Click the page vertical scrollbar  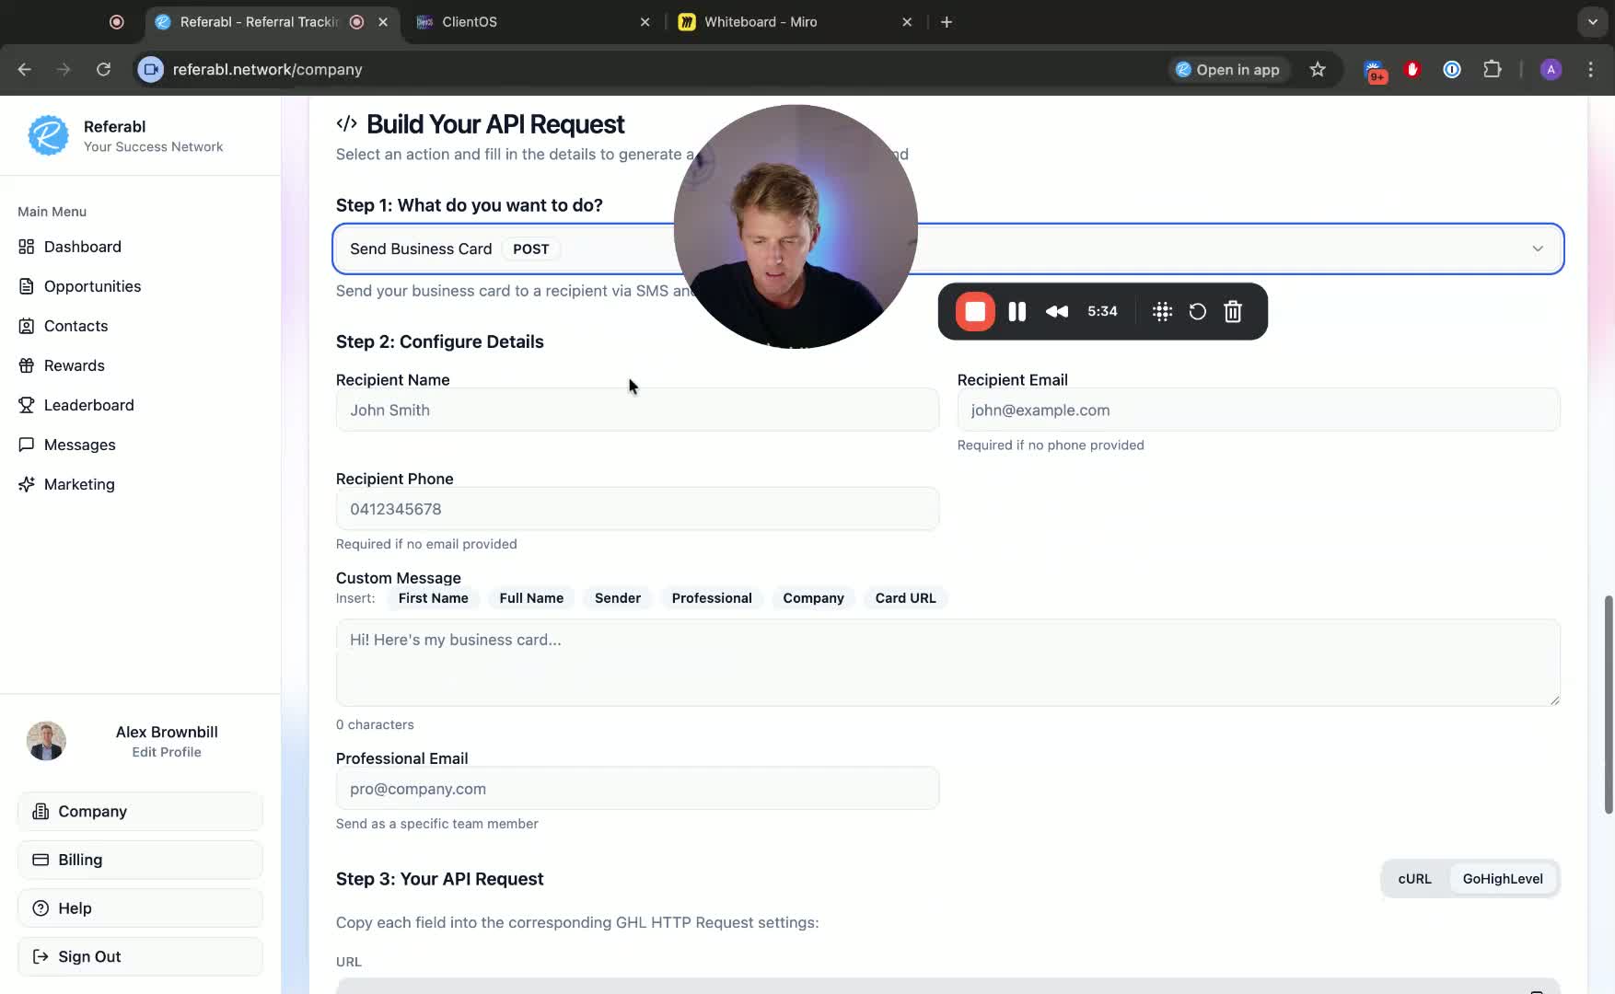[1609, 705]
